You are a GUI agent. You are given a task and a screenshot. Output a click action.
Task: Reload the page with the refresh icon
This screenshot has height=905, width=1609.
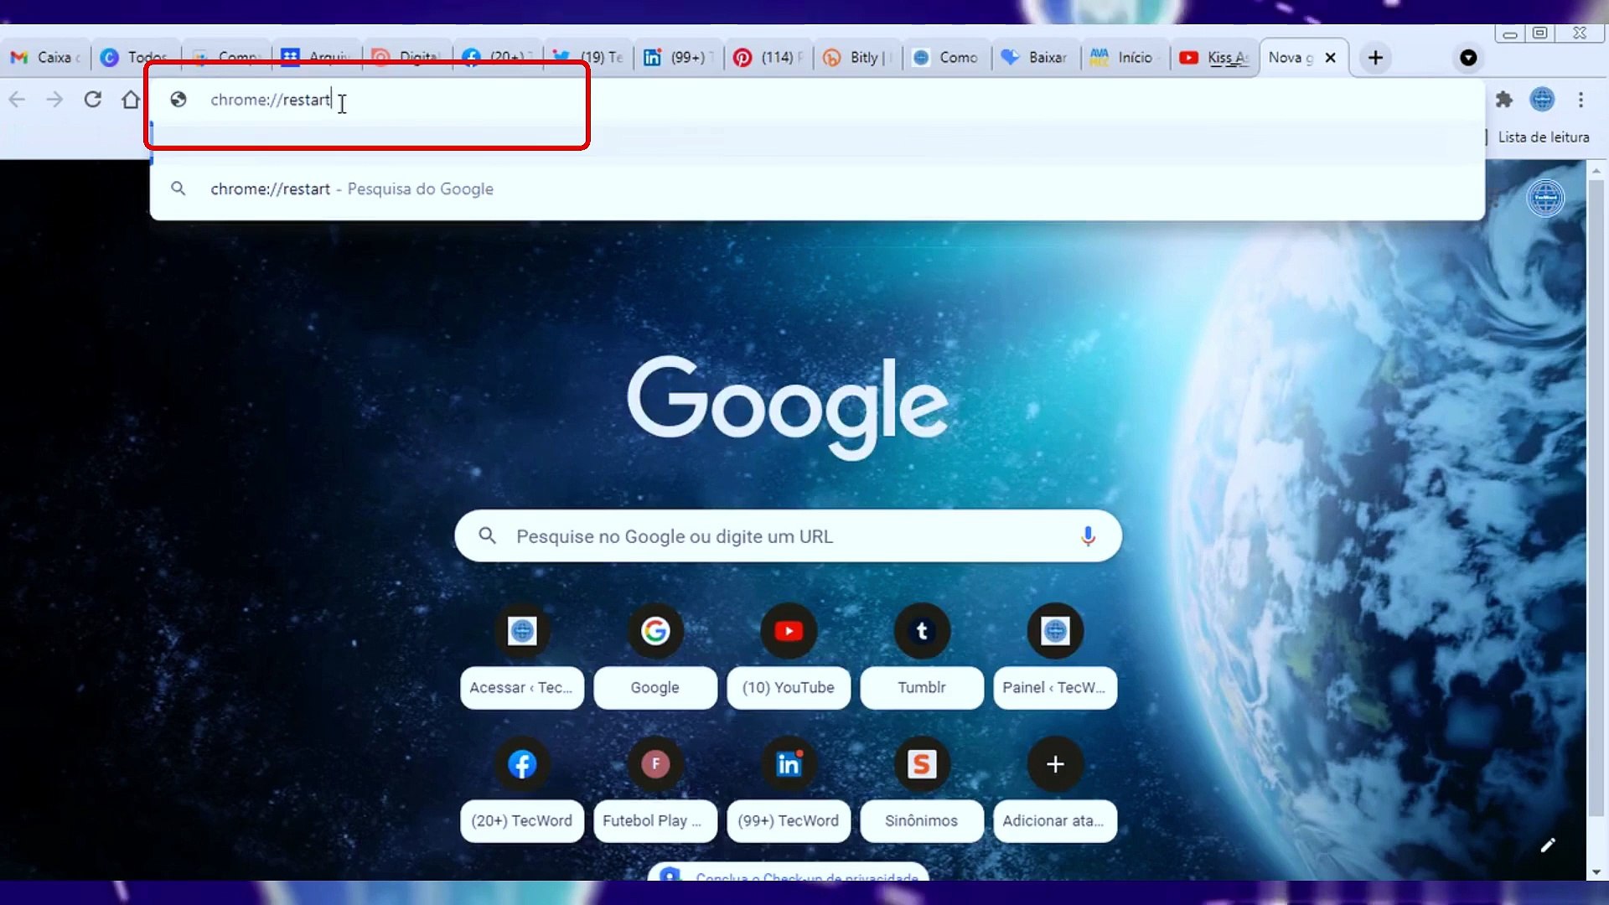click(x=92, y=100)
